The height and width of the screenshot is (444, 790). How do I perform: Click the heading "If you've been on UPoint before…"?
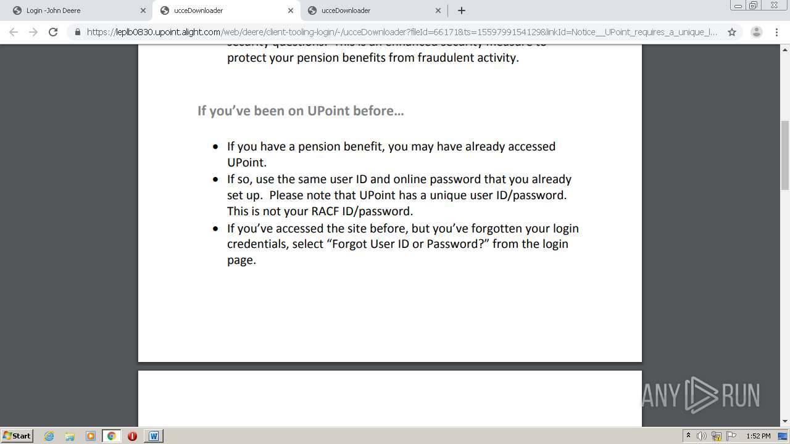[x=301, y=110]
